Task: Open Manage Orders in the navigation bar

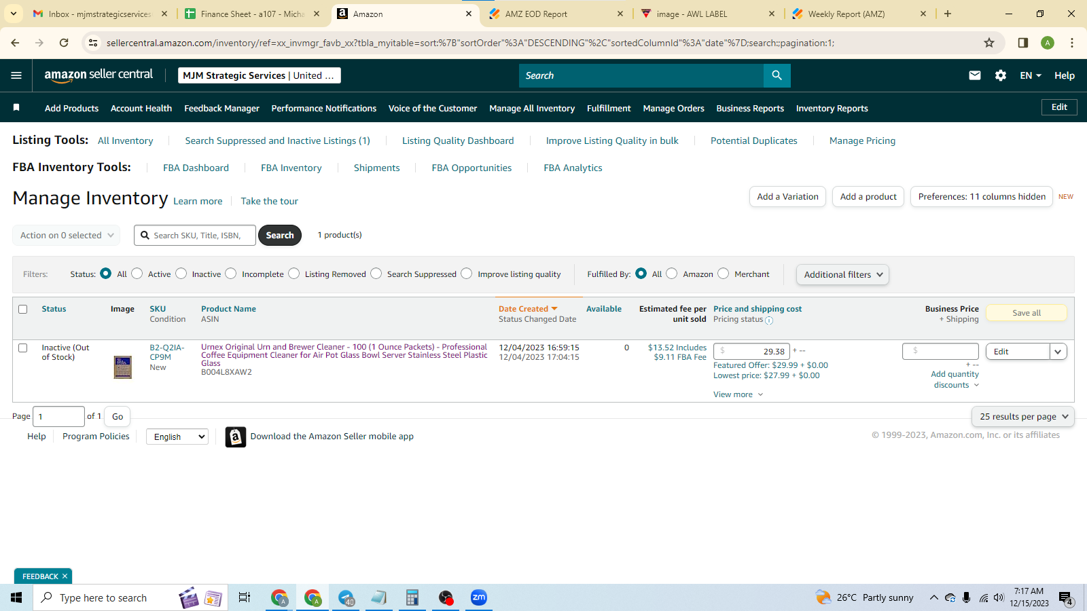Action: pos(673,109)
